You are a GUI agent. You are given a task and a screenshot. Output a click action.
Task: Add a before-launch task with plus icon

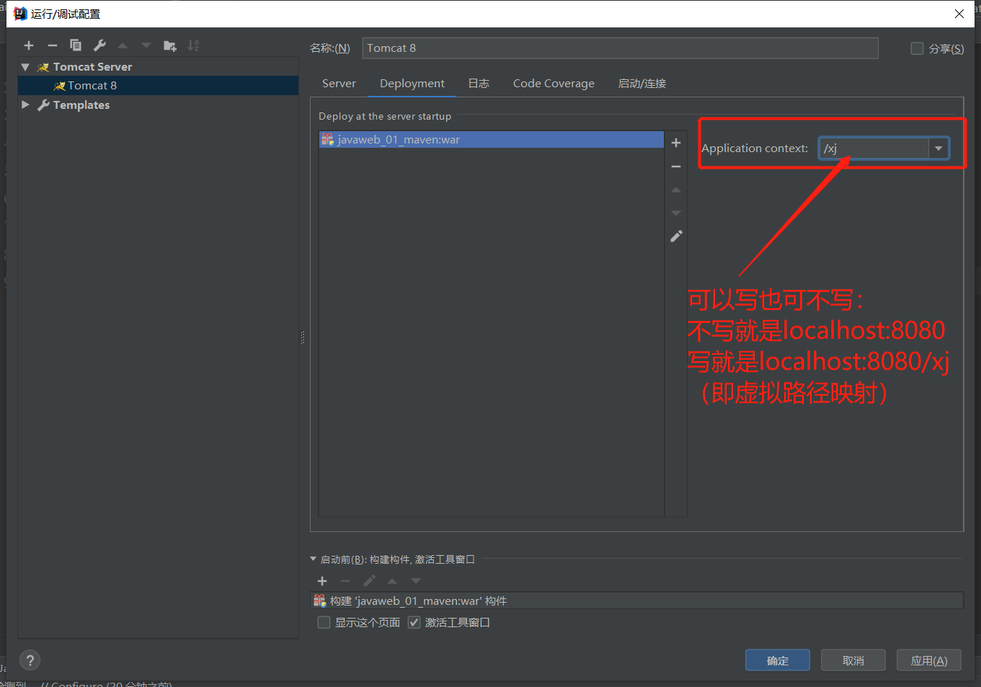pos(322,581)
